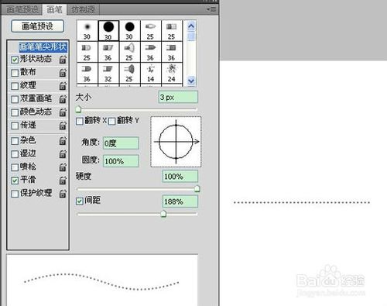Screen dimensions: 387x306
Task: Select the soft round 30 brush preset
Action: (x=87, y=30)
